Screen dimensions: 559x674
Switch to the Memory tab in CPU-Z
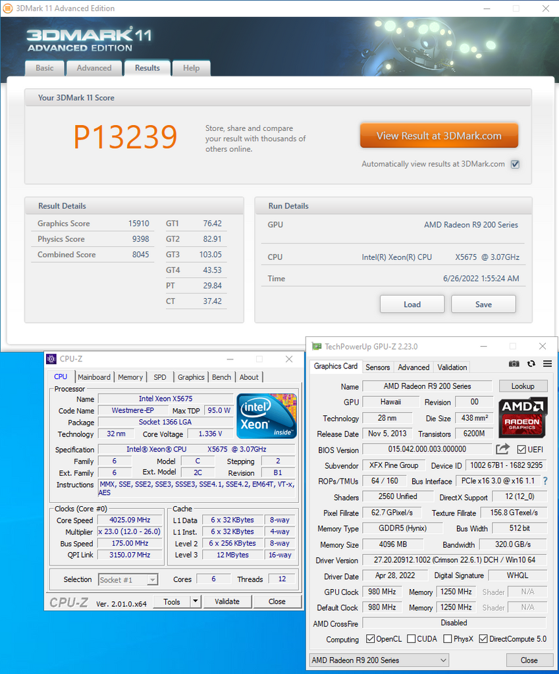click(x=130, y=377)
